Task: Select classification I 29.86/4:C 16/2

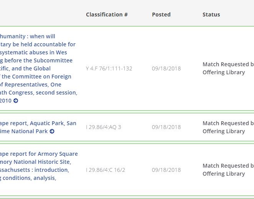Action: [106, 170]
